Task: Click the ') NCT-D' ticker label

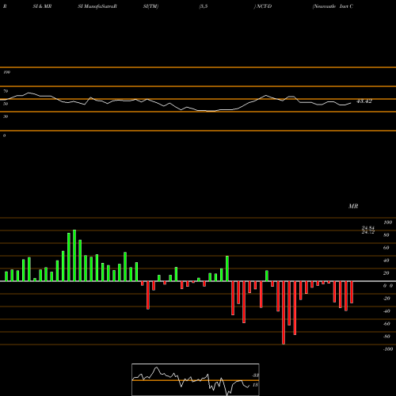Action: click(263, 6)
